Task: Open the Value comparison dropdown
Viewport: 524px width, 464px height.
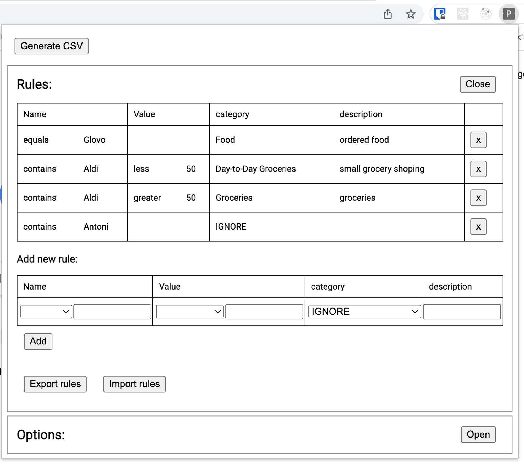Action: (190, 312)
